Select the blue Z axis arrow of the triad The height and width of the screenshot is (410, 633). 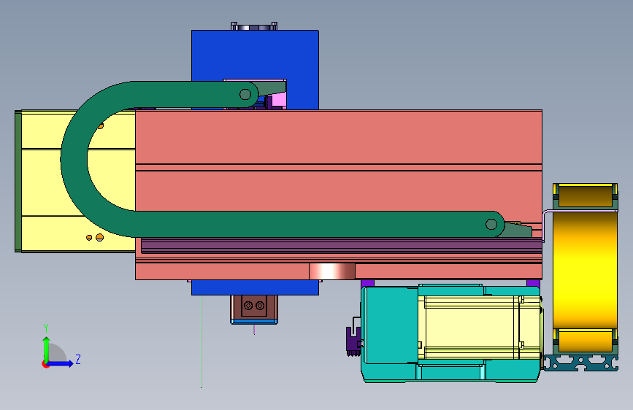62,363
